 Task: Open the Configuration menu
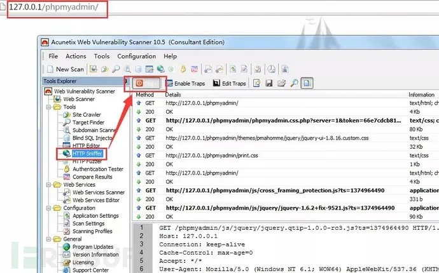137,56
